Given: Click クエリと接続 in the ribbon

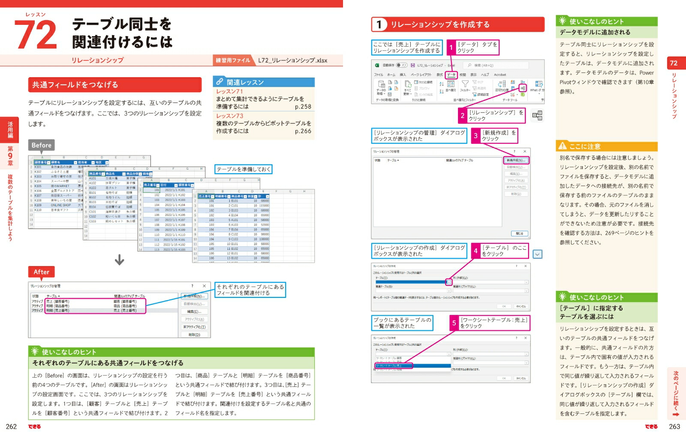Looking at the screenshot, I should point(424,82).
